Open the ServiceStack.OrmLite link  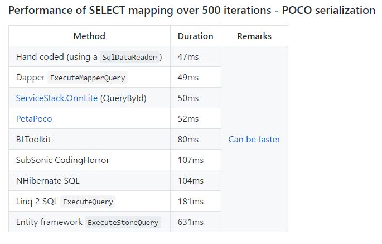tap(57, 98)
